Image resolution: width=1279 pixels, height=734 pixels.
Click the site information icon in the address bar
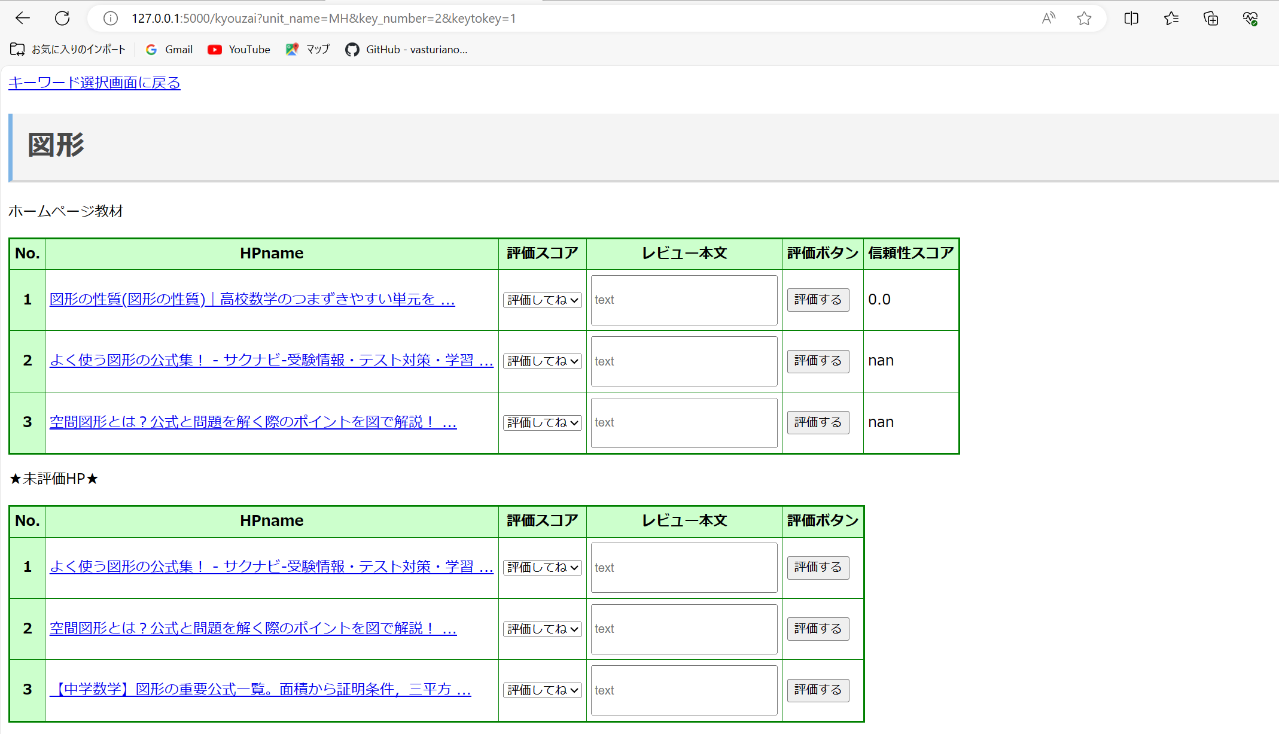110,19
